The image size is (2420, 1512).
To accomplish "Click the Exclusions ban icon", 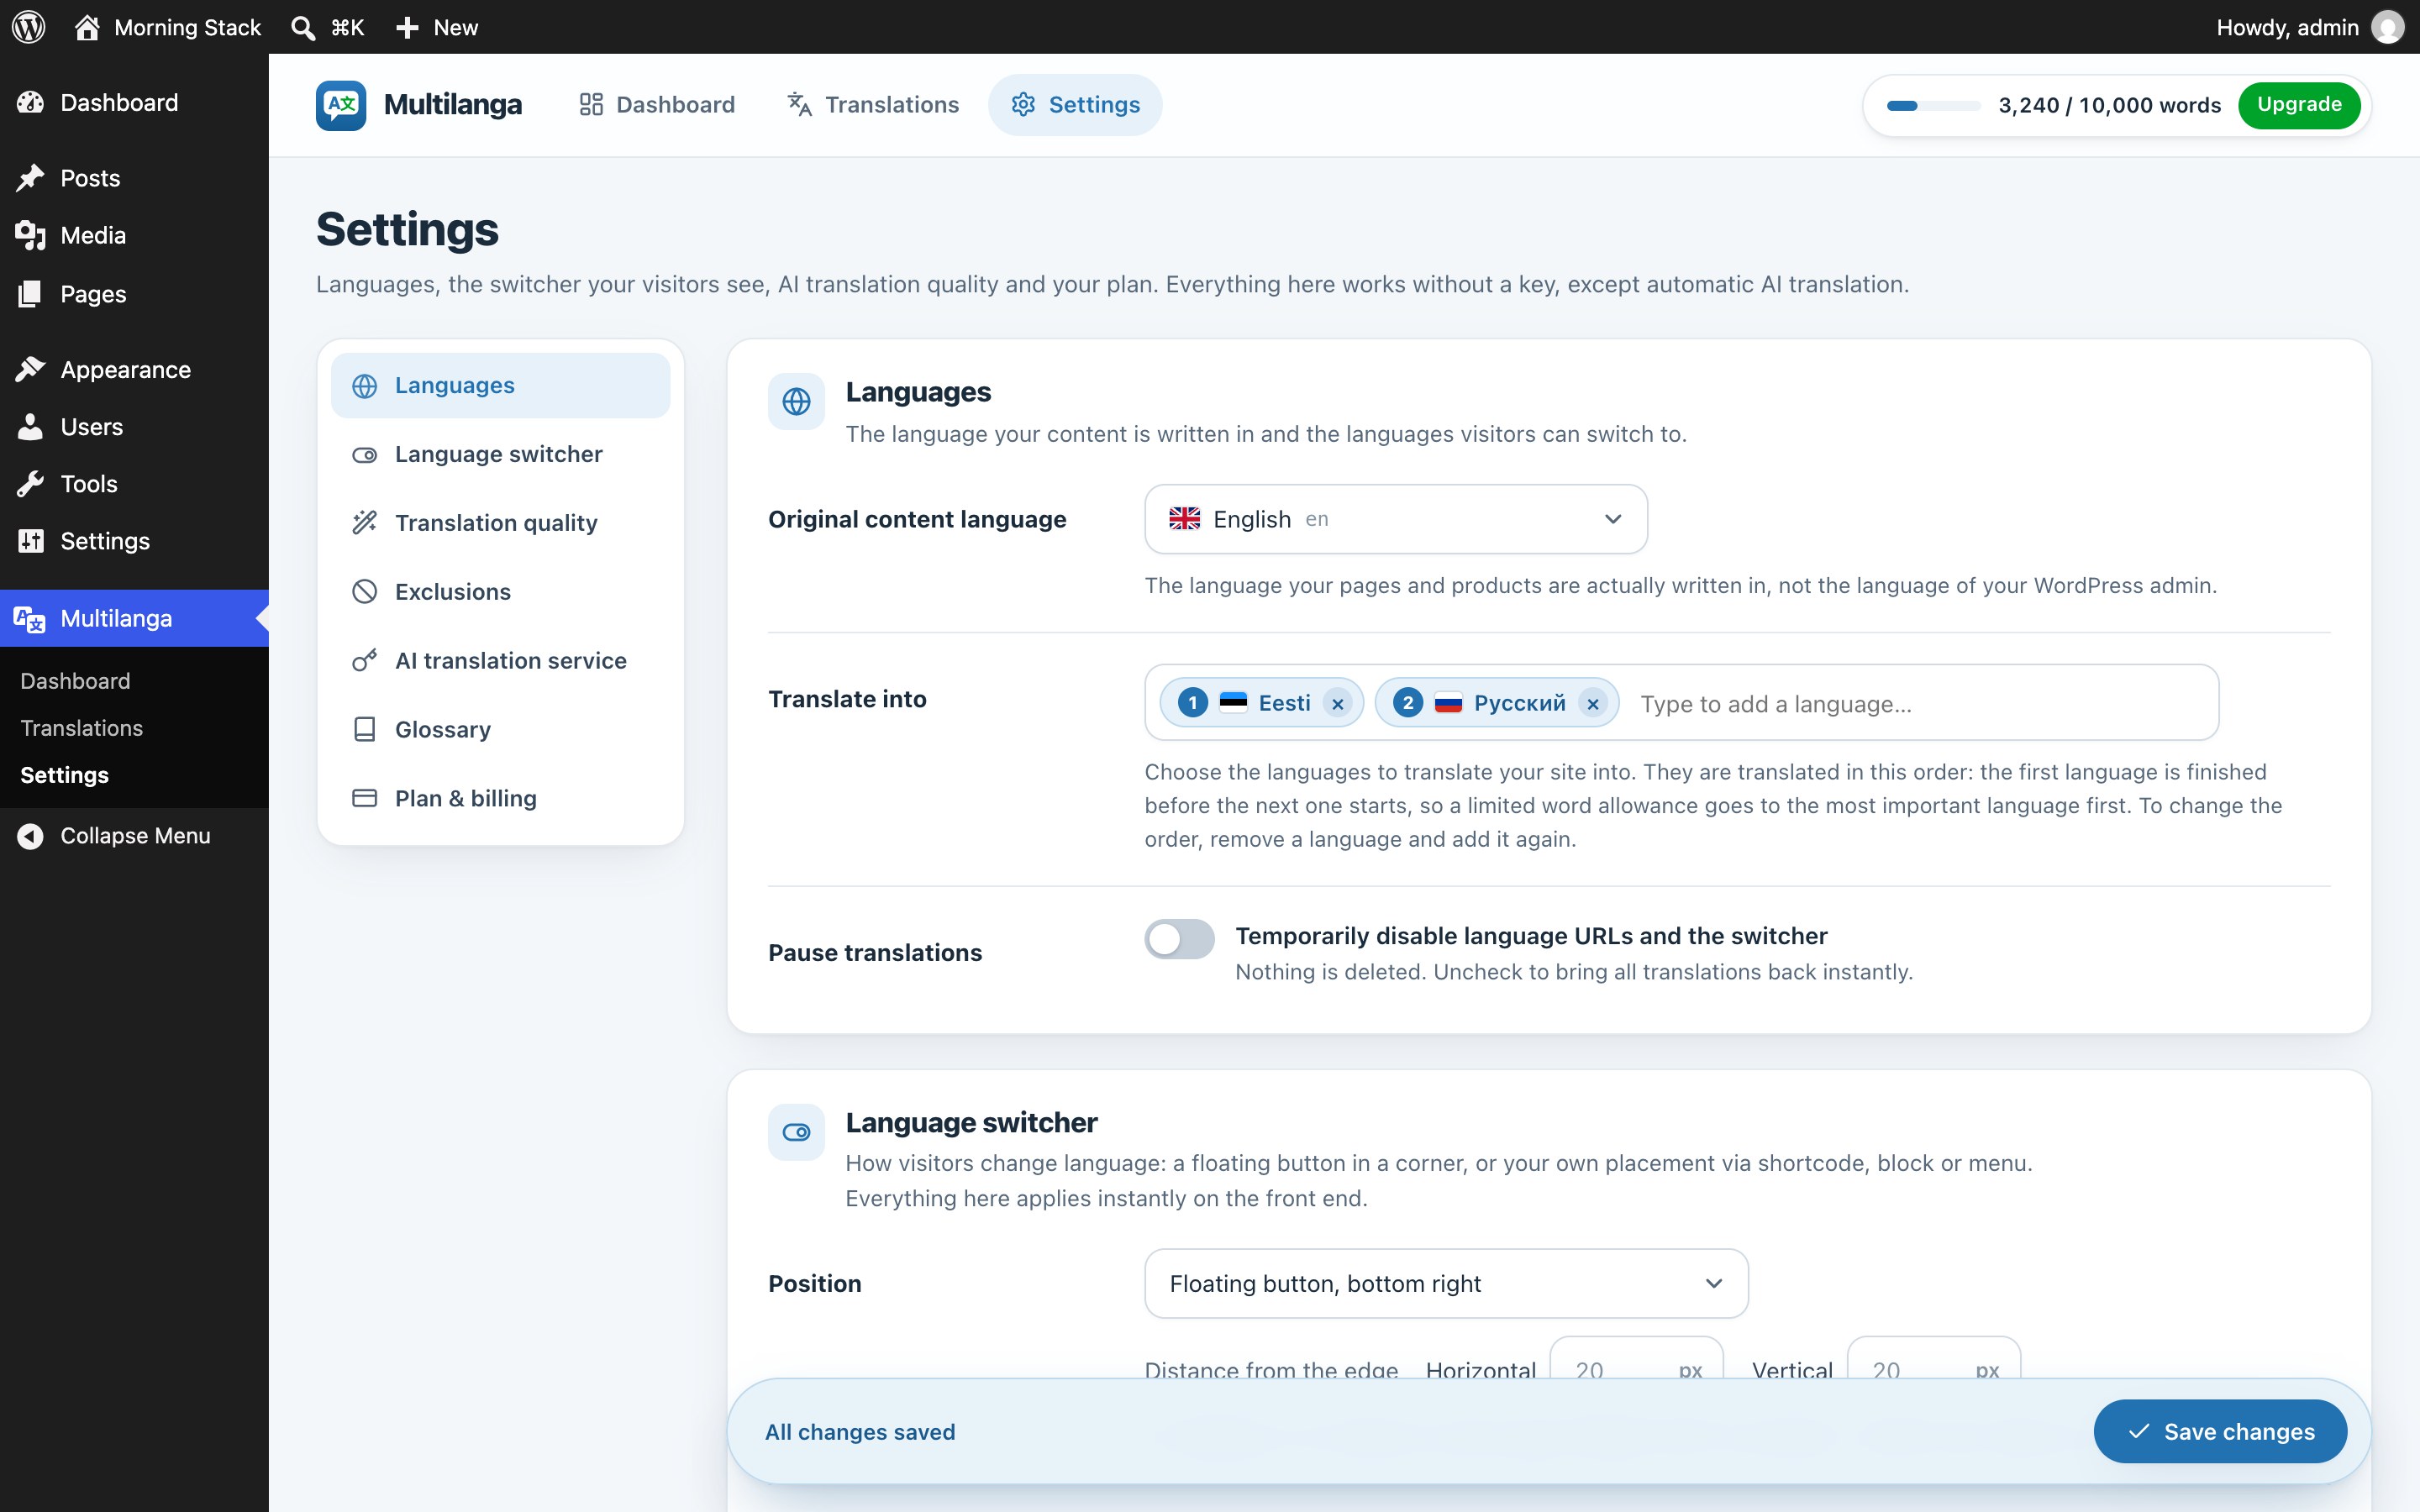I will click(x=365, y=591).
